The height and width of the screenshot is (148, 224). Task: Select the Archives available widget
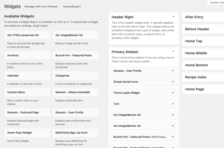[x=27, y=55]
